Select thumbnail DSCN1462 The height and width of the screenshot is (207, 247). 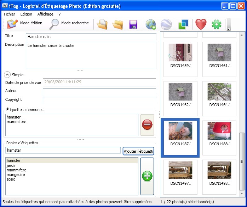180,98
